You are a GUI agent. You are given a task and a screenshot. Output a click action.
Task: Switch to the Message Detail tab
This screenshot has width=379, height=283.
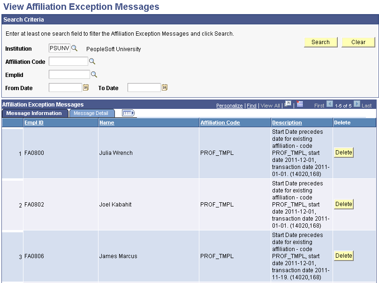pyautogui.click(x=92, y=113)
